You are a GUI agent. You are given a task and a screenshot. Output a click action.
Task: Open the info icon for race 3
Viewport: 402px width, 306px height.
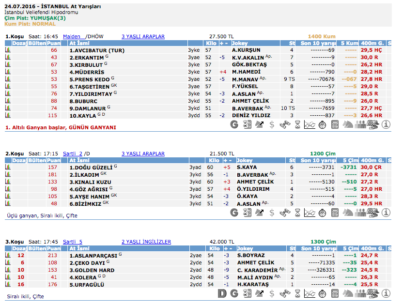coord(386,293)
